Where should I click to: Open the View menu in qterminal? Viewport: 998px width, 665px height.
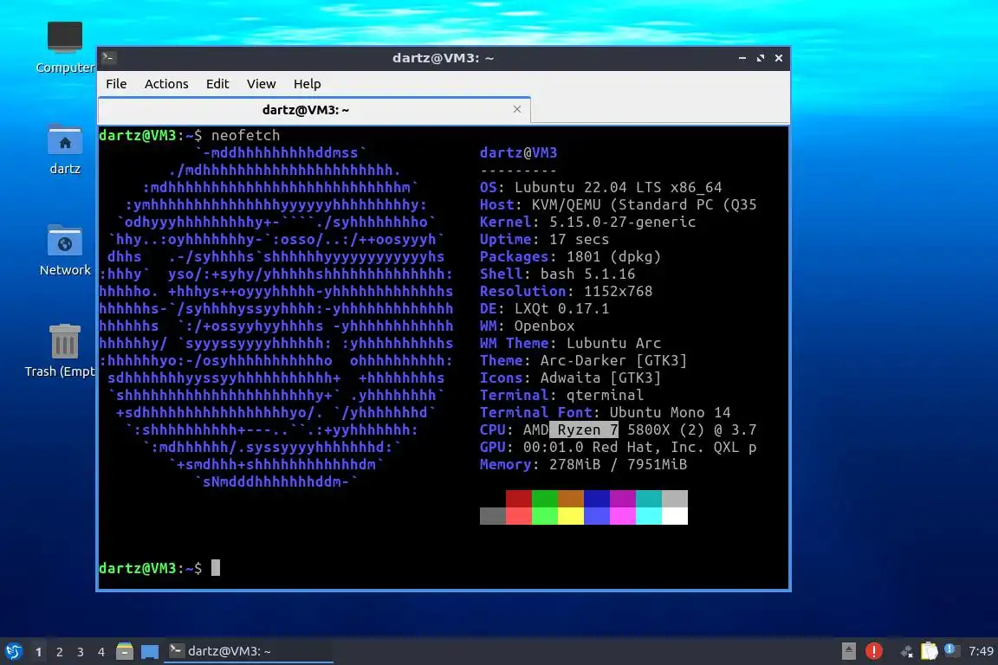[x=261, y=84]
